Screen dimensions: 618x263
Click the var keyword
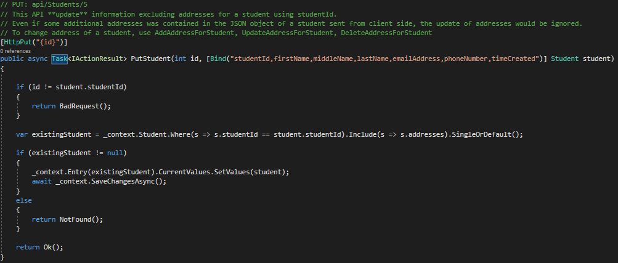[22, 134]
